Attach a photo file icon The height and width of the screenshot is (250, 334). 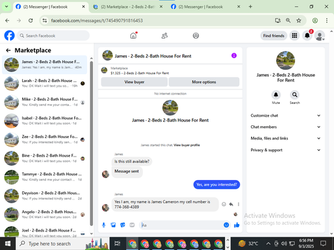pyautogui.click(x=113, y=225)
